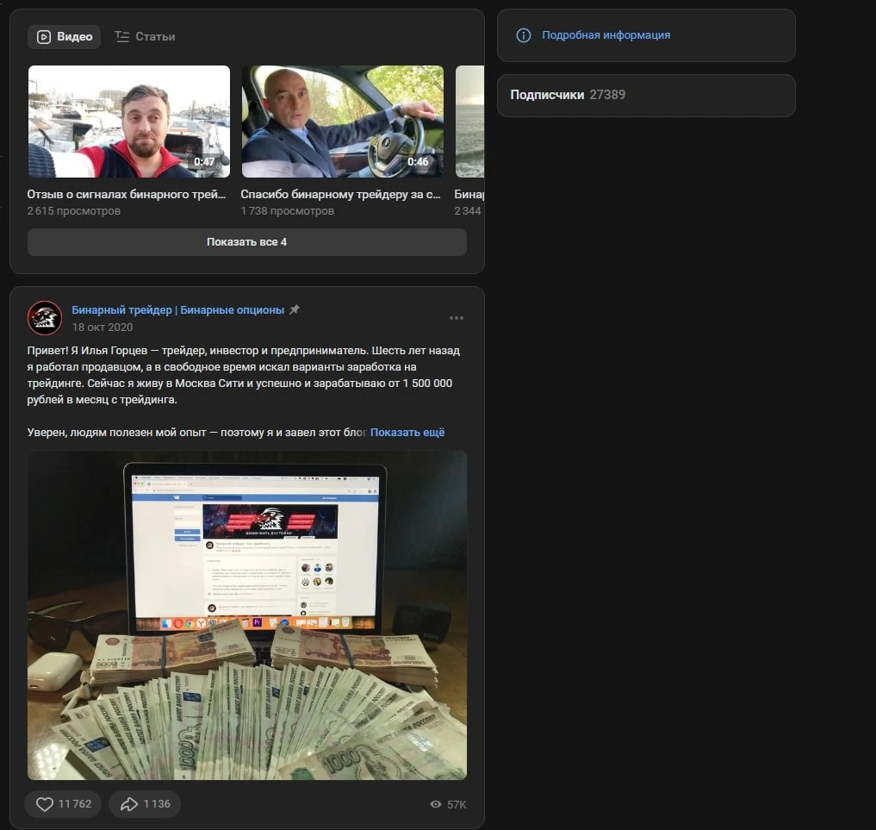Click the eye views icon showing 57K
This screenshot has height=830, width=876.
tap(436, 804)
